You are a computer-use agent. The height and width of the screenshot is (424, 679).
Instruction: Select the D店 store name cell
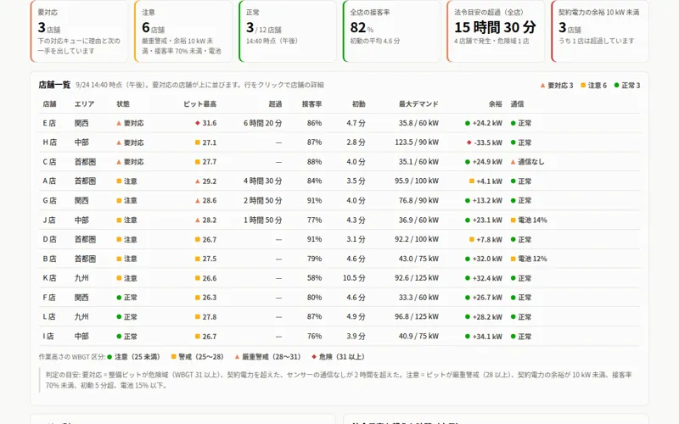pyautogui.click(x=49, y=239)
